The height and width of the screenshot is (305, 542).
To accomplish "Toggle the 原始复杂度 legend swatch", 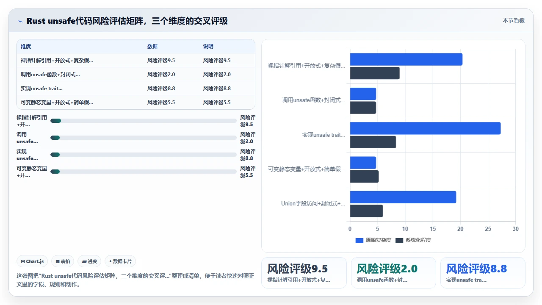I will (359, 240).
